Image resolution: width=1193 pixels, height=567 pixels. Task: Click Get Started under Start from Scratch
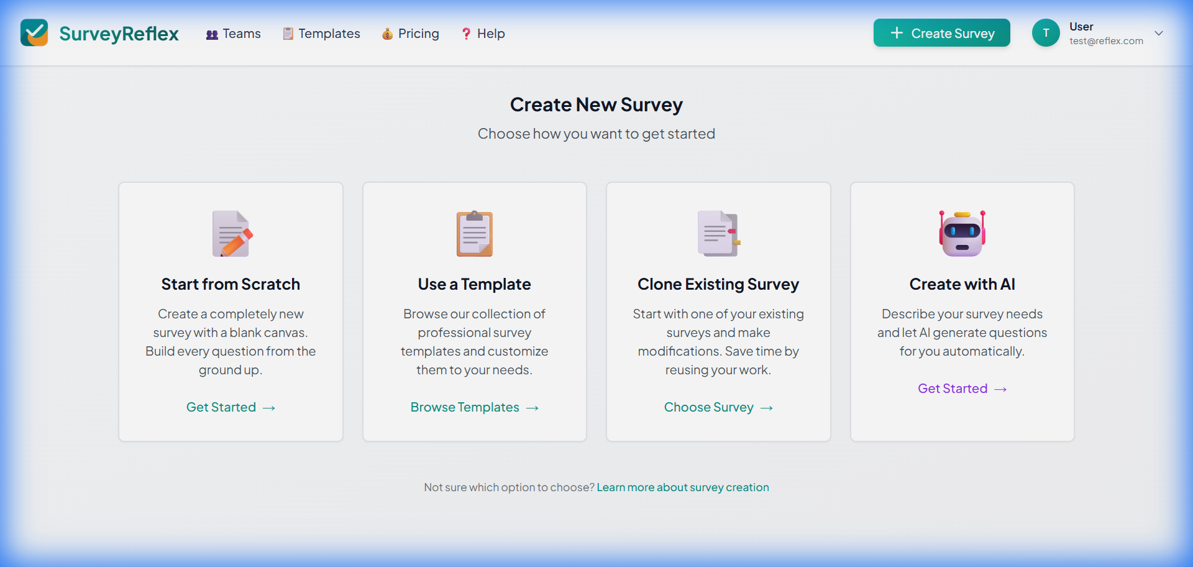(x=231, y=407)
